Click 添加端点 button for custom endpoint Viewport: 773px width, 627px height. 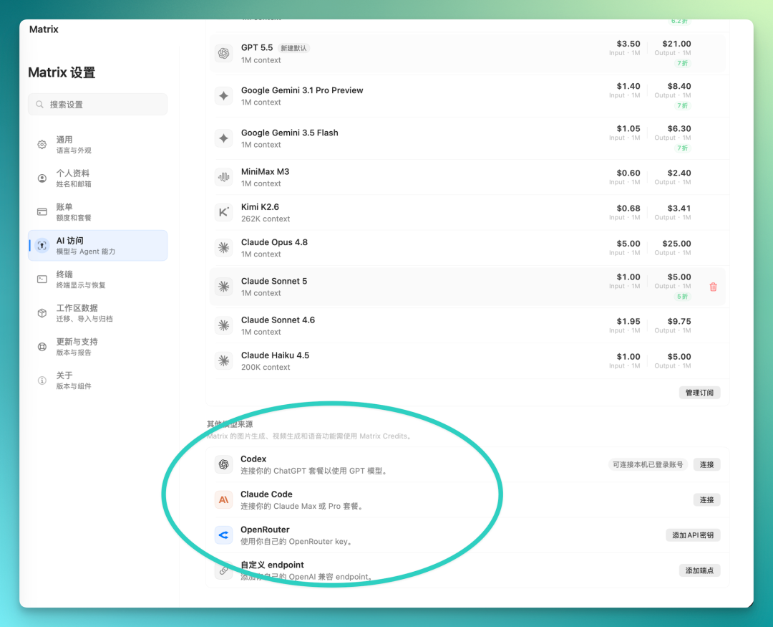(x=699, y=570)
